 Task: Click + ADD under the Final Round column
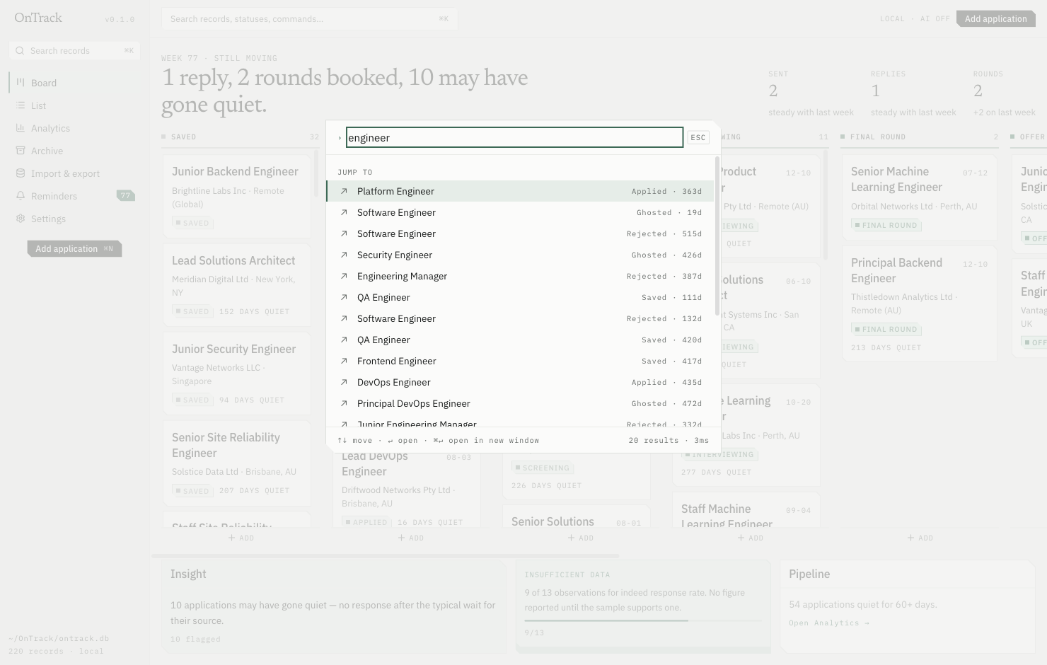coord(920,538)
